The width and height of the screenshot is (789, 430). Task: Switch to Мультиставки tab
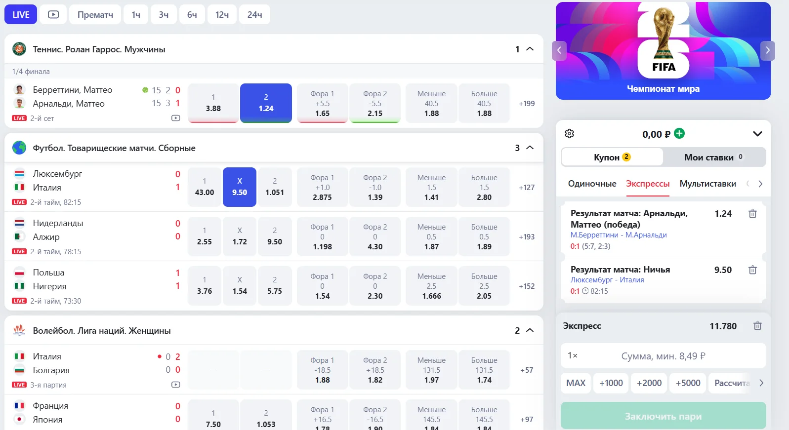click(707, 184)
